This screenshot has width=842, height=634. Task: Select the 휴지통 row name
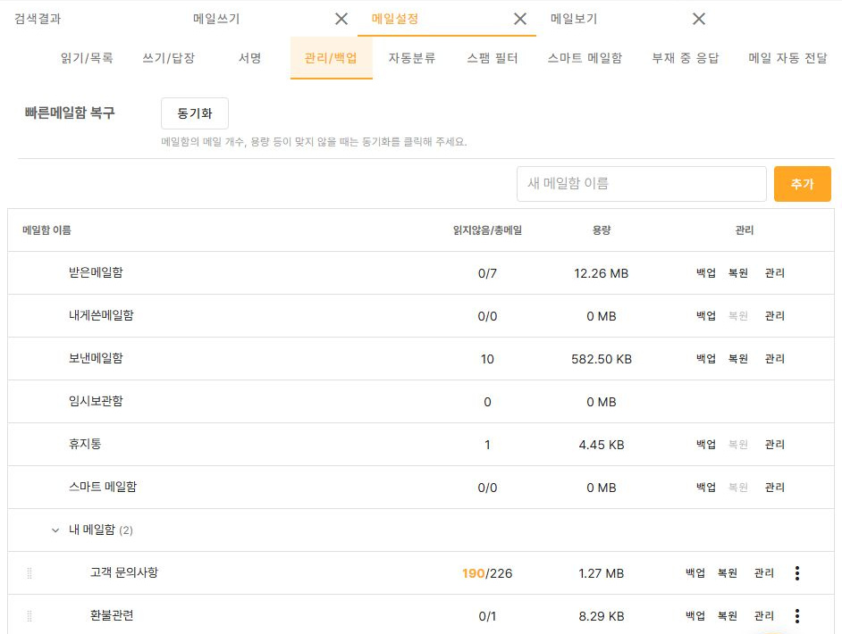click(85, 444)
